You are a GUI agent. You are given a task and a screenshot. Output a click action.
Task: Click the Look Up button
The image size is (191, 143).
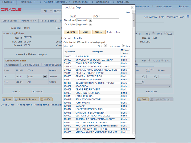(71, 32)
